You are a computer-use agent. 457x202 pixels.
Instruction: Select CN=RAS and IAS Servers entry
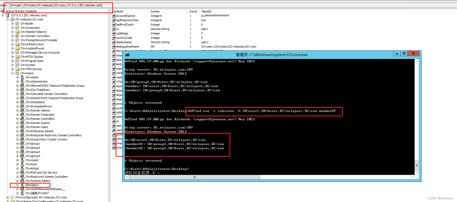pyautogui.click(x=41, y=173)
